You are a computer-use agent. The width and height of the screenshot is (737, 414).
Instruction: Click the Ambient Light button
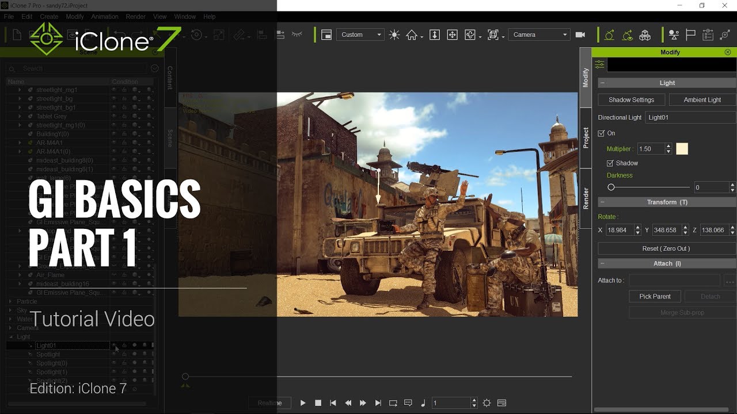(x=702, y=99)
